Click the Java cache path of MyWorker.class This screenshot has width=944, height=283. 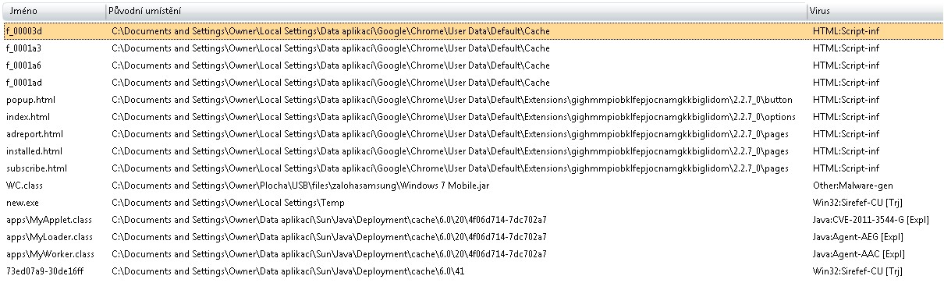tap(329, 254)
